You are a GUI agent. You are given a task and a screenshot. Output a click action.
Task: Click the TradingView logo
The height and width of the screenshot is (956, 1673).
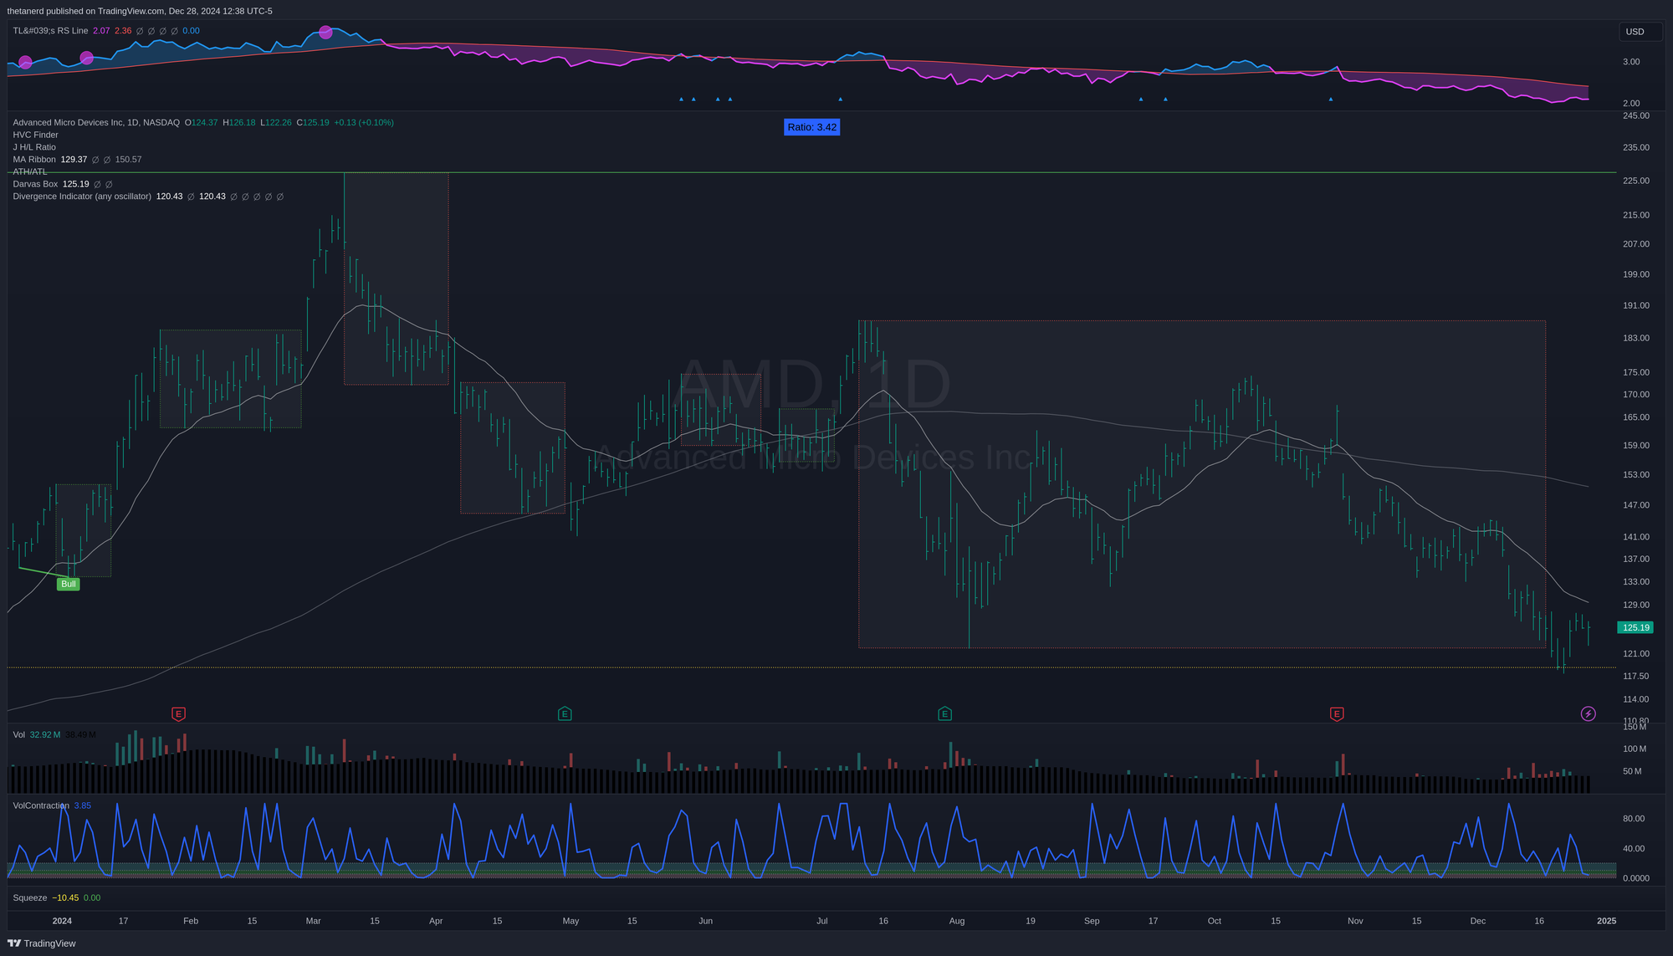point(42,943)
